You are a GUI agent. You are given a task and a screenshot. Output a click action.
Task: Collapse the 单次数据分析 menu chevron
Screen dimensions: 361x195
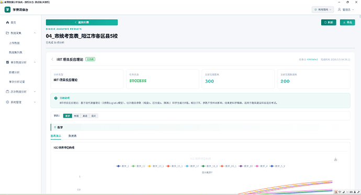point(35,62)
